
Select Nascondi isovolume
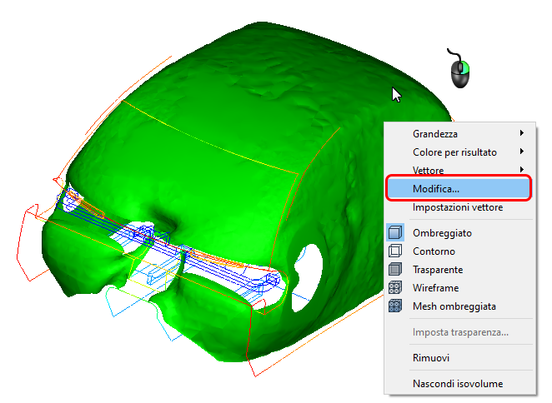tap(459, 383)
